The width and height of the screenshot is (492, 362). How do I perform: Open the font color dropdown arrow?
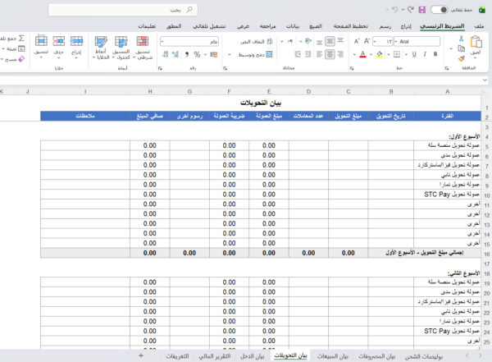354,55
